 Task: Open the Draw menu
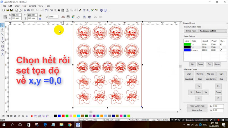pos(17,6)
